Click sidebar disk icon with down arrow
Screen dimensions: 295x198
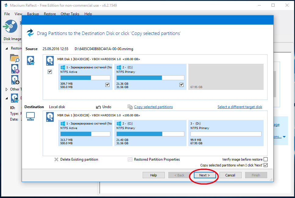click(x=15, y=80)
